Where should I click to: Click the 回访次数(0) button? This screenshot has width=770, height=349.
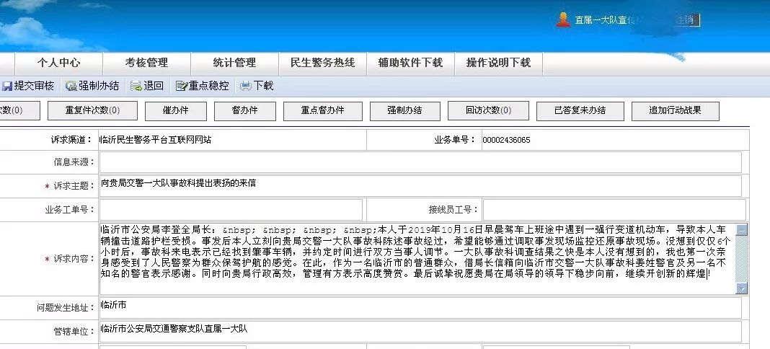click(x=488, y=111)
